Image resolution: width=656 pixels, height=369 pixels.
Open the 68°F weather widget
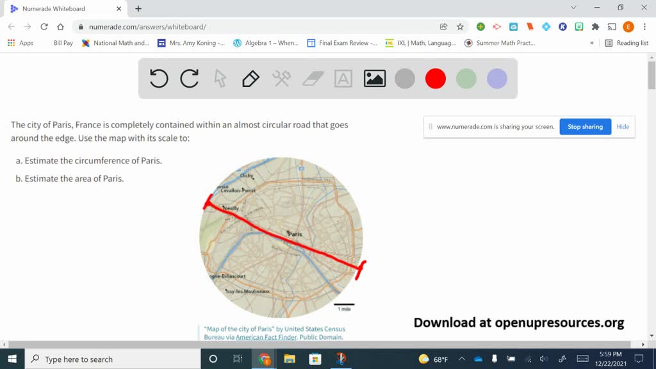(434, 359)
